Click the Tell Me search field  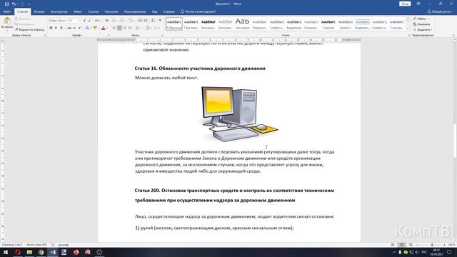(x=199, y=11)
